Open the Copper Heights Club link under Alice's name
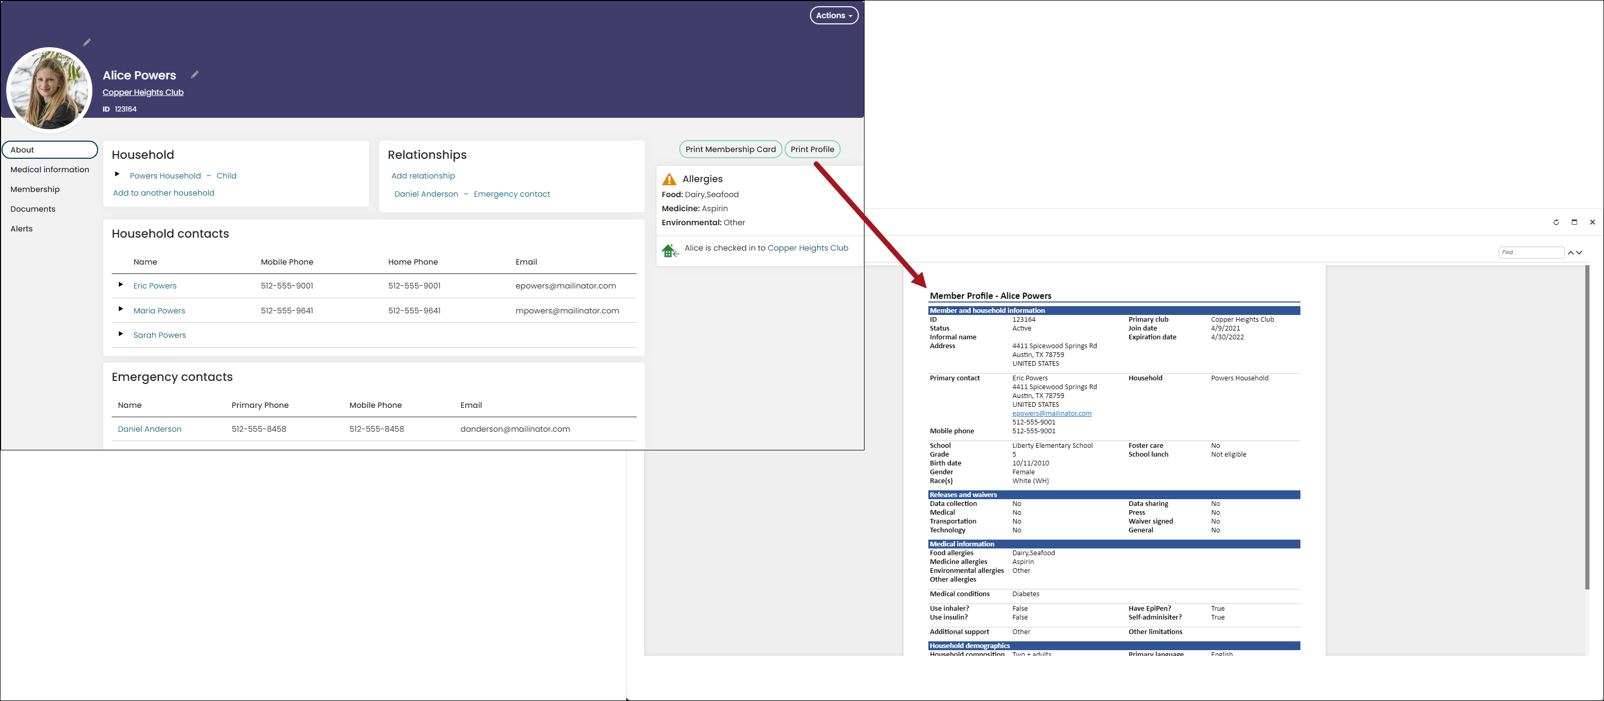Viewport: 1604px width, 701px height. pyautogui.click(x=143, y=92)
